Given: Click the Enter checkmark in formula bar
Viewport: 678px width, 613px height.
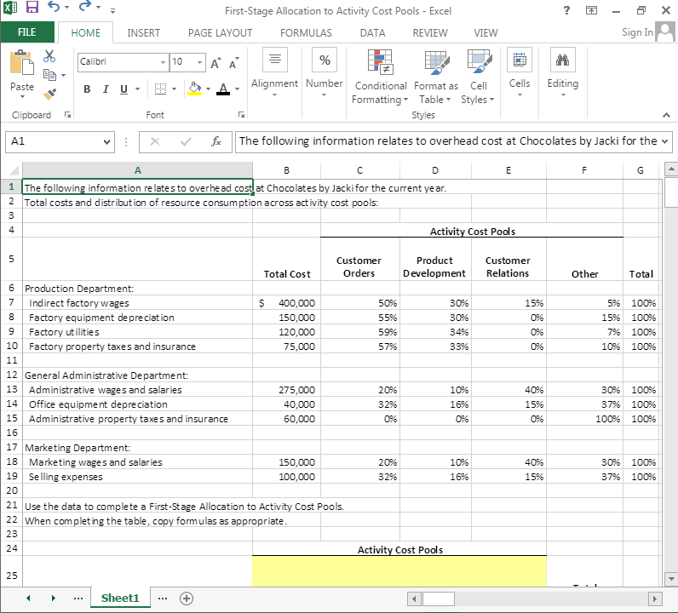Looking at the screenshot, I should tap(186, 141).
